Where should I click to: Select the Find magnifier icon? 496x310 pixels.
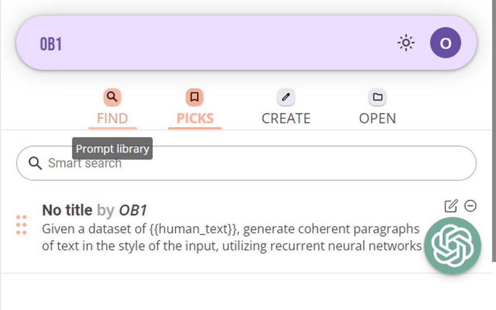point(112,97)
